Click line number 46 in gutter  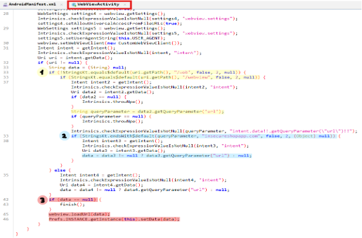(x=6, y=219)
